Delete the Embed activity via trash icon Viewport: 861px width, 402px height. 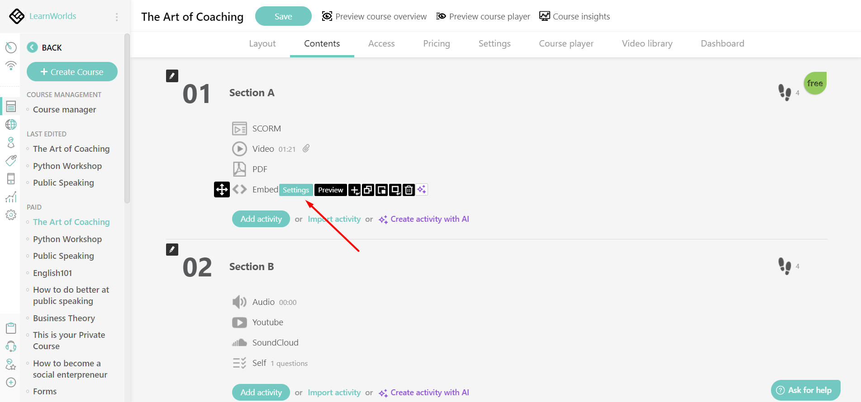(x=409, y=190)
